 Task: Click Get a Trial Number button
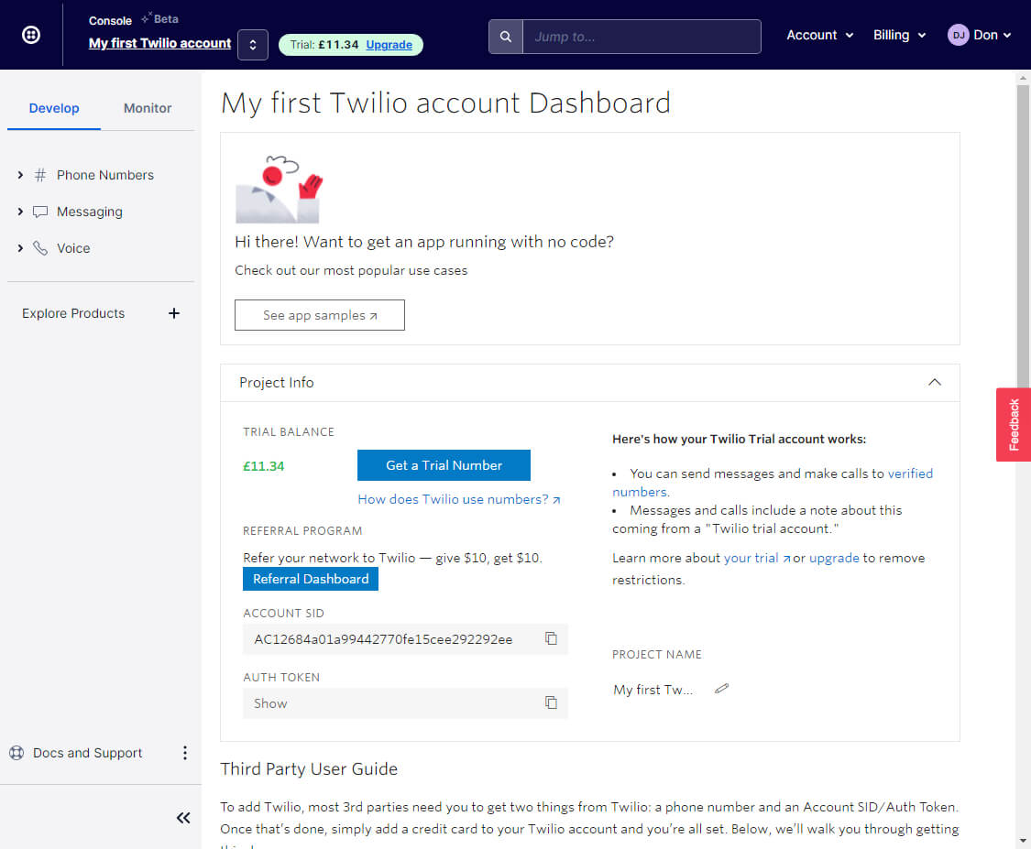click(x=444, y=465)
